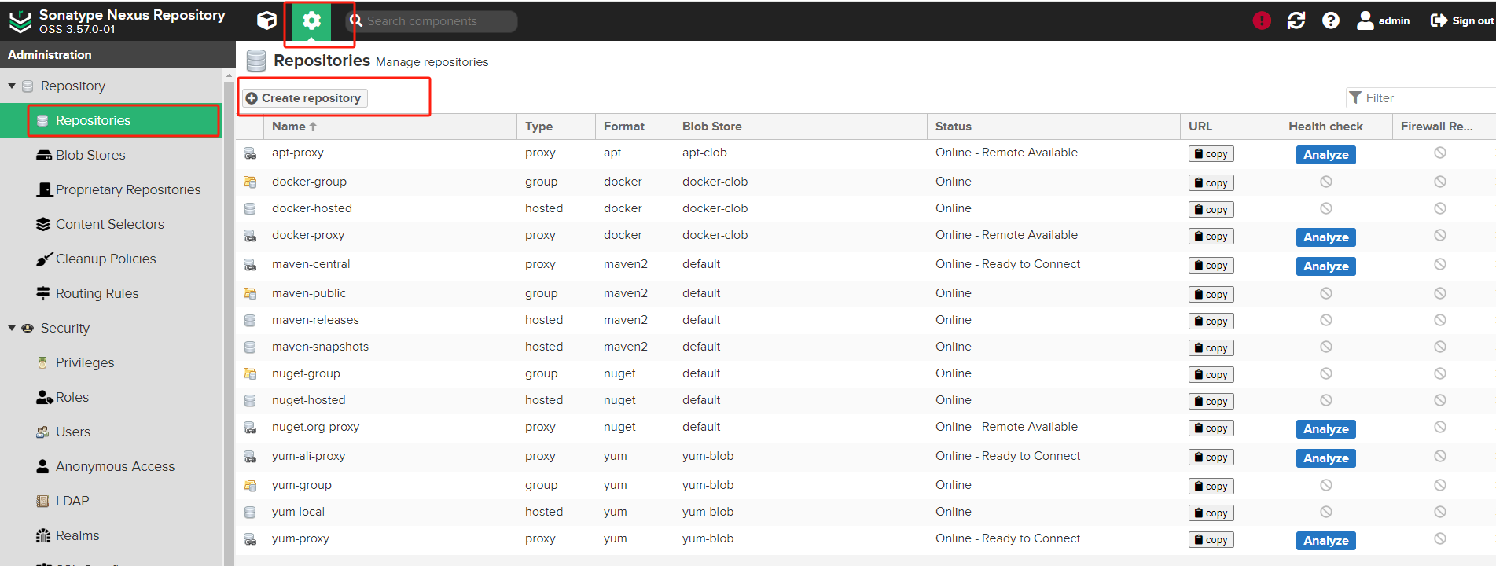This screenshot has width=1496, height=566.
Task: Copy URL for nuget-hosted
Action: (1211, 402)
